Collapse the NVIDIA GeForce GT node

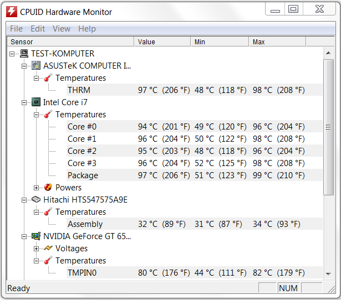tap(24, 236)
